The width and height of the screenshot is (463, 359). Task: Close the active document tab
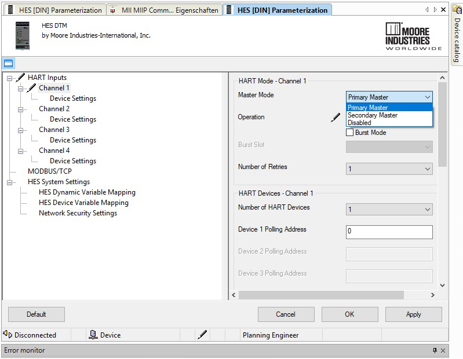click(x=443, y=10)
